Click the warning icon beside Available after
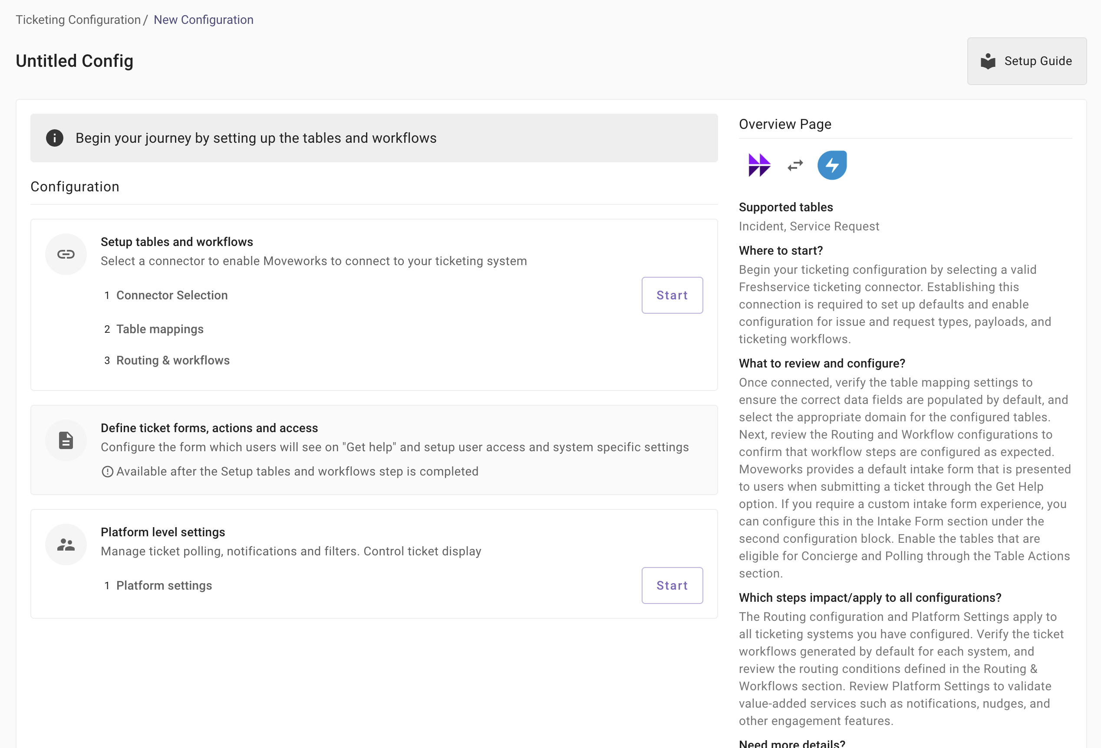Screen dimensions: 1101x748 [x=108, y=472]
